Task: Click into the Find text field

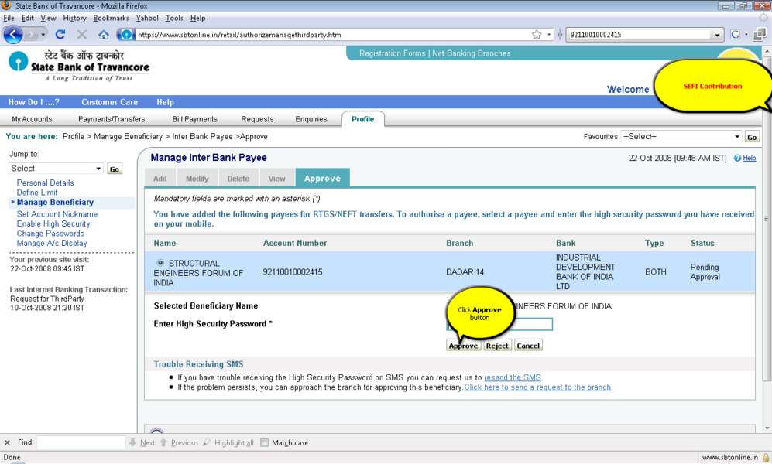Action: coord(81,443)
